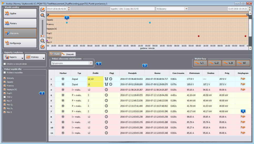Open the oscillogram icon in row 1
This screenshot has width=254, height=144.
[243, 79]
